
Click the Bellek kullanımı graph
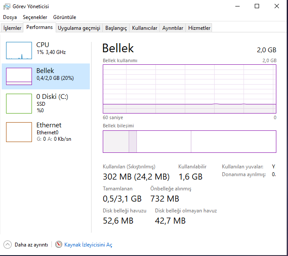point(190,89)
